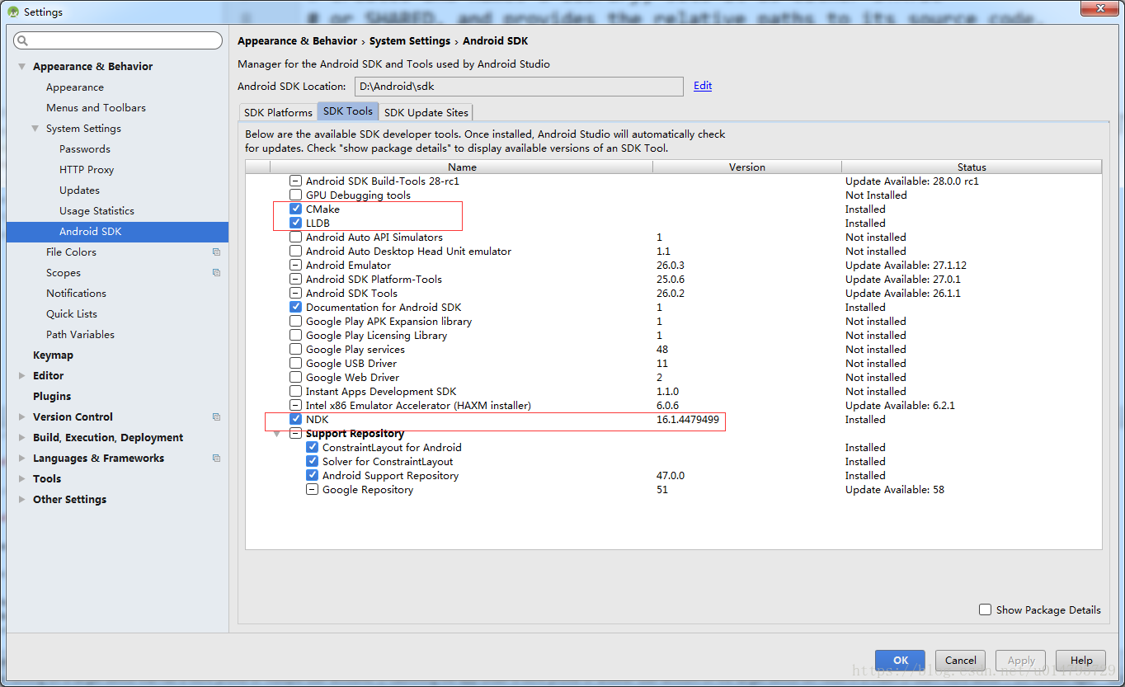Open Updates settings page
Image resolution: width=1125 pixels, height=687 pixels.
click(x=79, y=191)
